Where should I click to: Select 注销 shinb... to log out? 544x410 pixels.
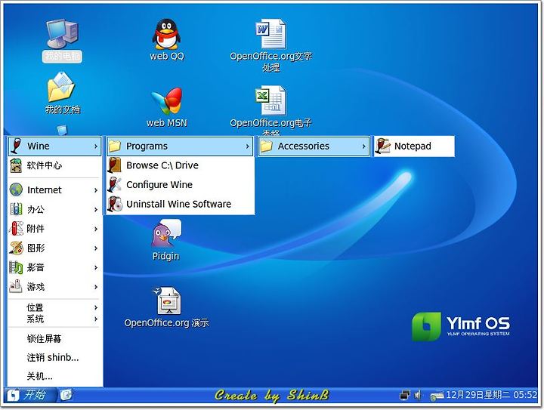[x=54, y=357]
